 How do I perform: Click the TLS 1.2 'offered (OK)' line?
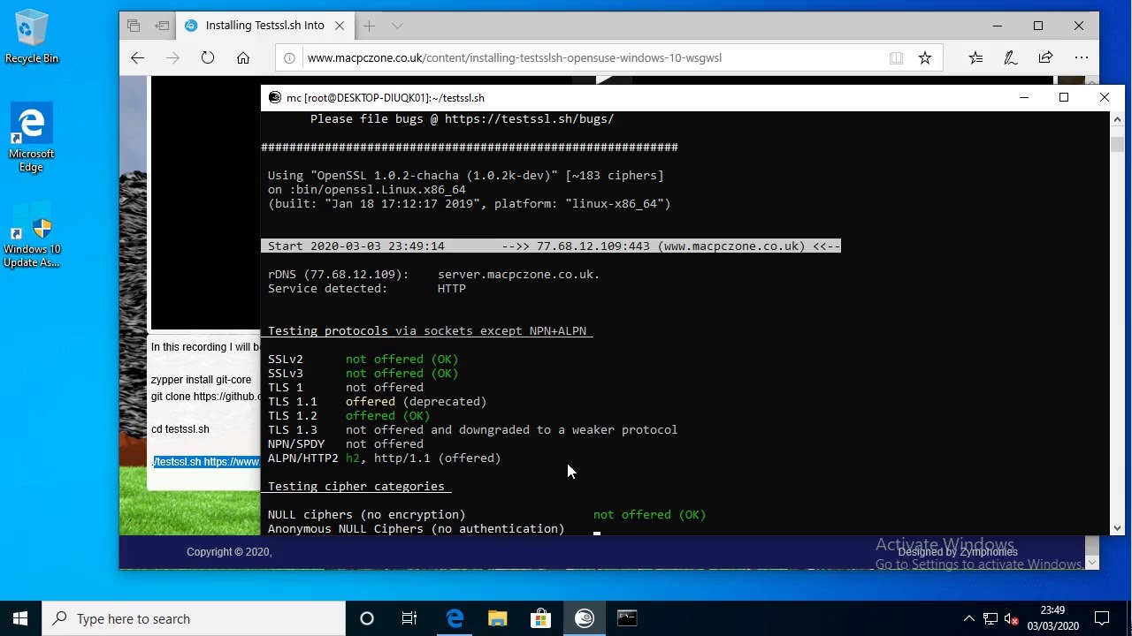click(x=348, y=416)
